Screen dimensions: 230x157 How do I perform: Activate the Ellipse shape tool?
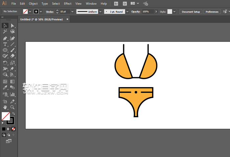[x=5, y=50]
